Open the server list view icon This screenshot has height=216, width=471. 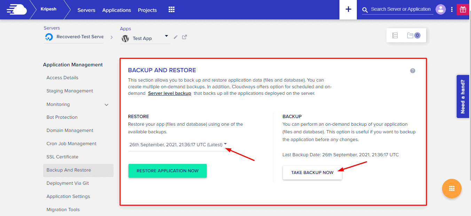395,35
